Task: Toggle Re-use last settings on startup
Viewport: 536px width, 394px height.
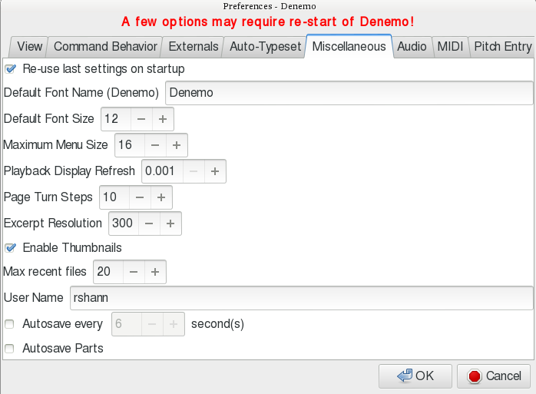Action: tap(11, 69)
